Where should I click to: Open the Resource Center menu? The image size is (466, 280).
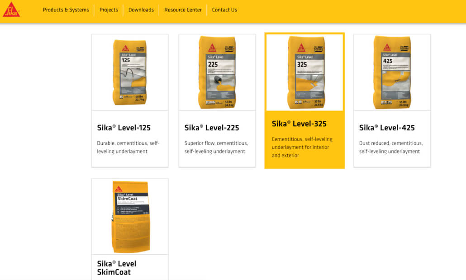(182, 9)
